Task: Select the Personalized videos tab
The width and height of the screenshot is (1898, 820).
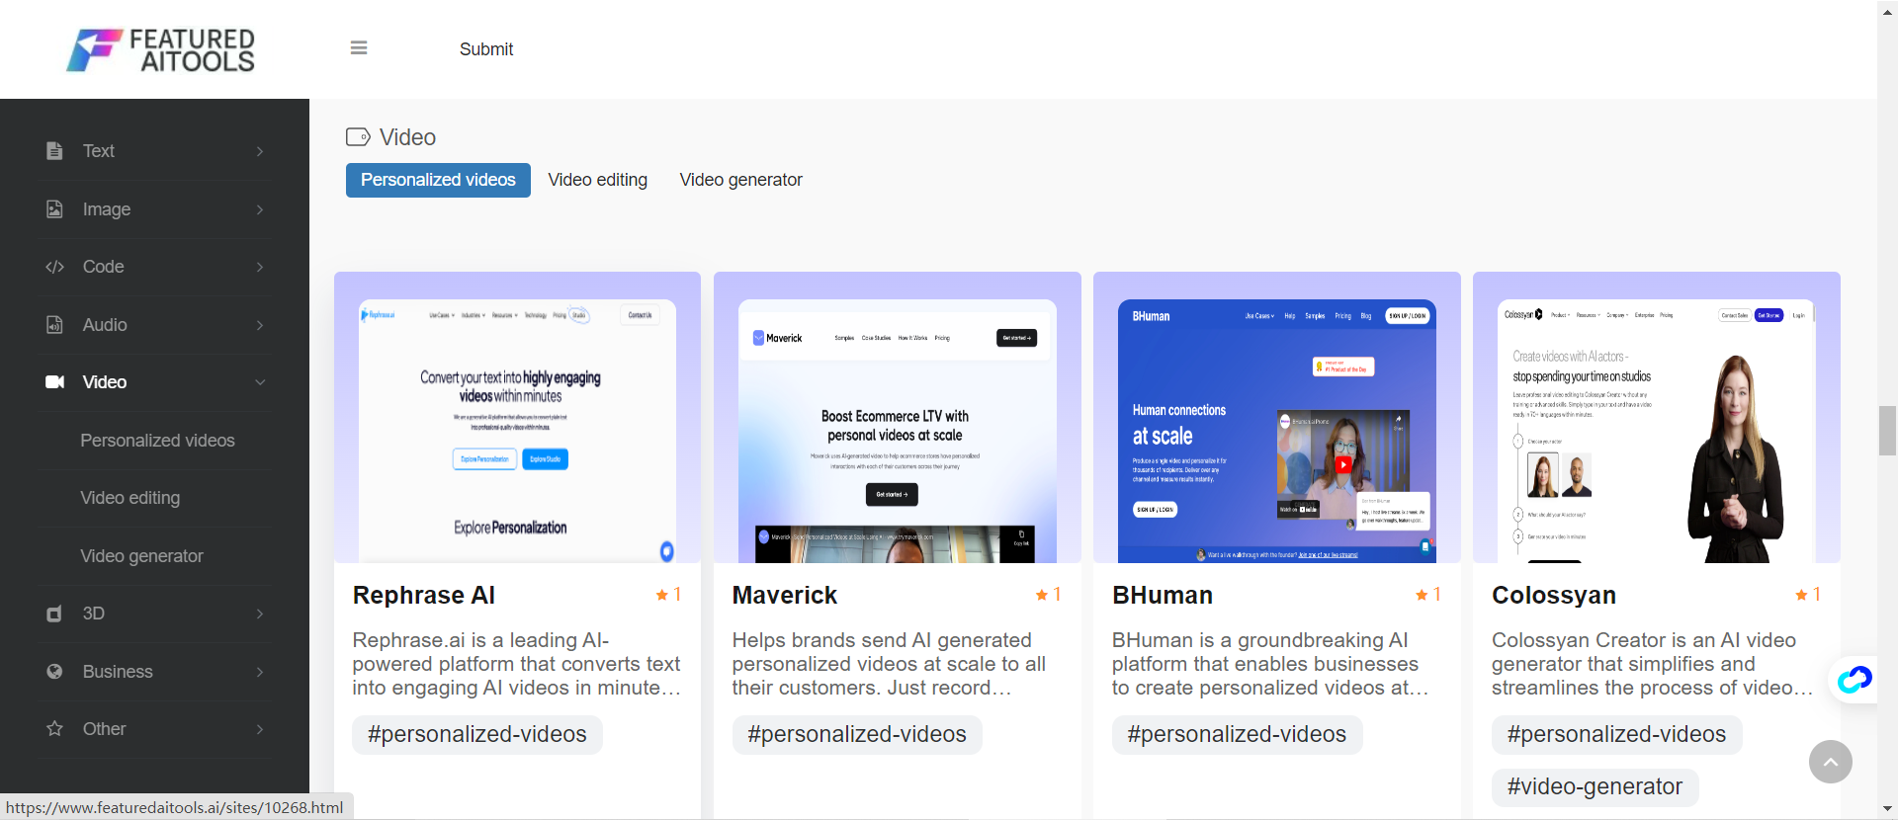Action: (x=438, y=180)
